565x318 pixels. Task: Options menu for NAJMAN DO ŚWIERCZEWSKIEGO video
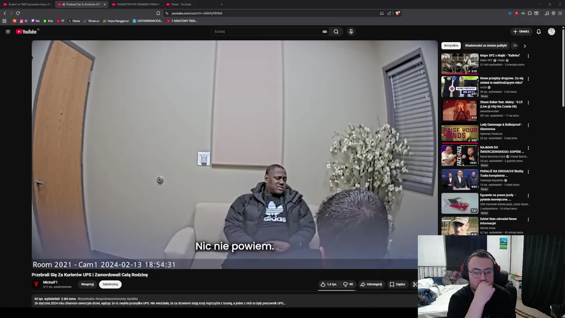tap(528, 148)
